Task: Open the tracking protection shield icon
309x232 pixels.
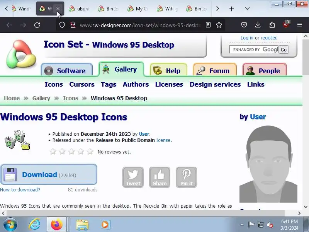Action: click(x=62, y=25)
